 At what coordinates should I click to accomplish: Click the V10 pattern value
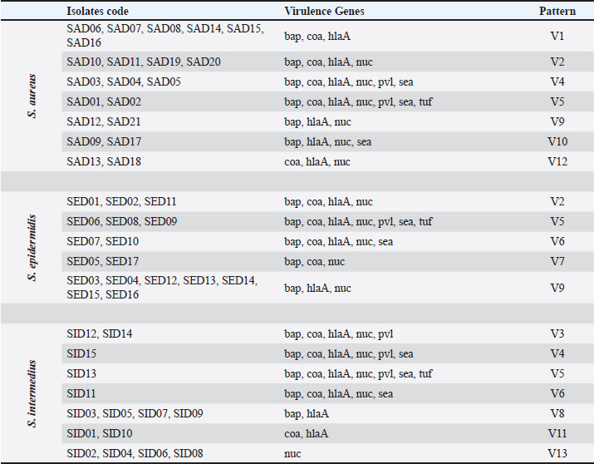pyautogui.click(x=556, y=142)
